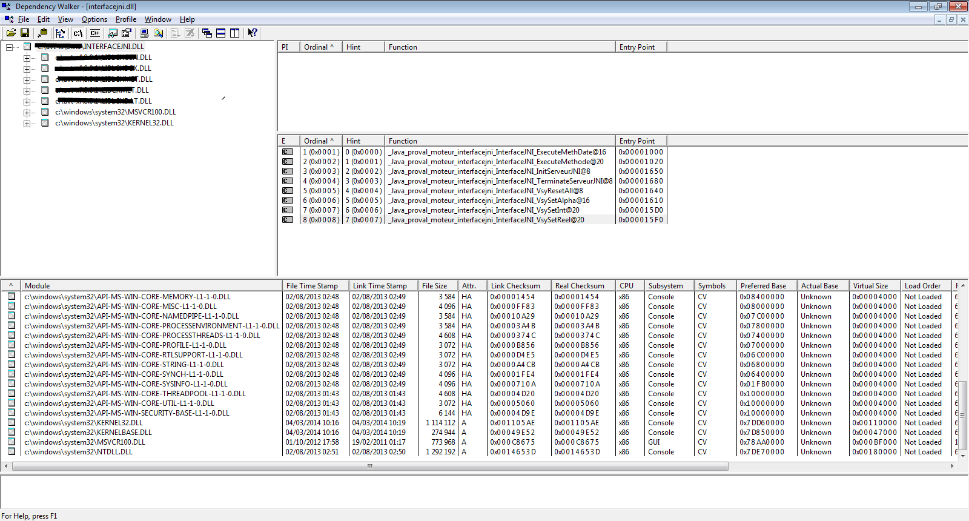Expand the third redacted DLL child node

27,79
